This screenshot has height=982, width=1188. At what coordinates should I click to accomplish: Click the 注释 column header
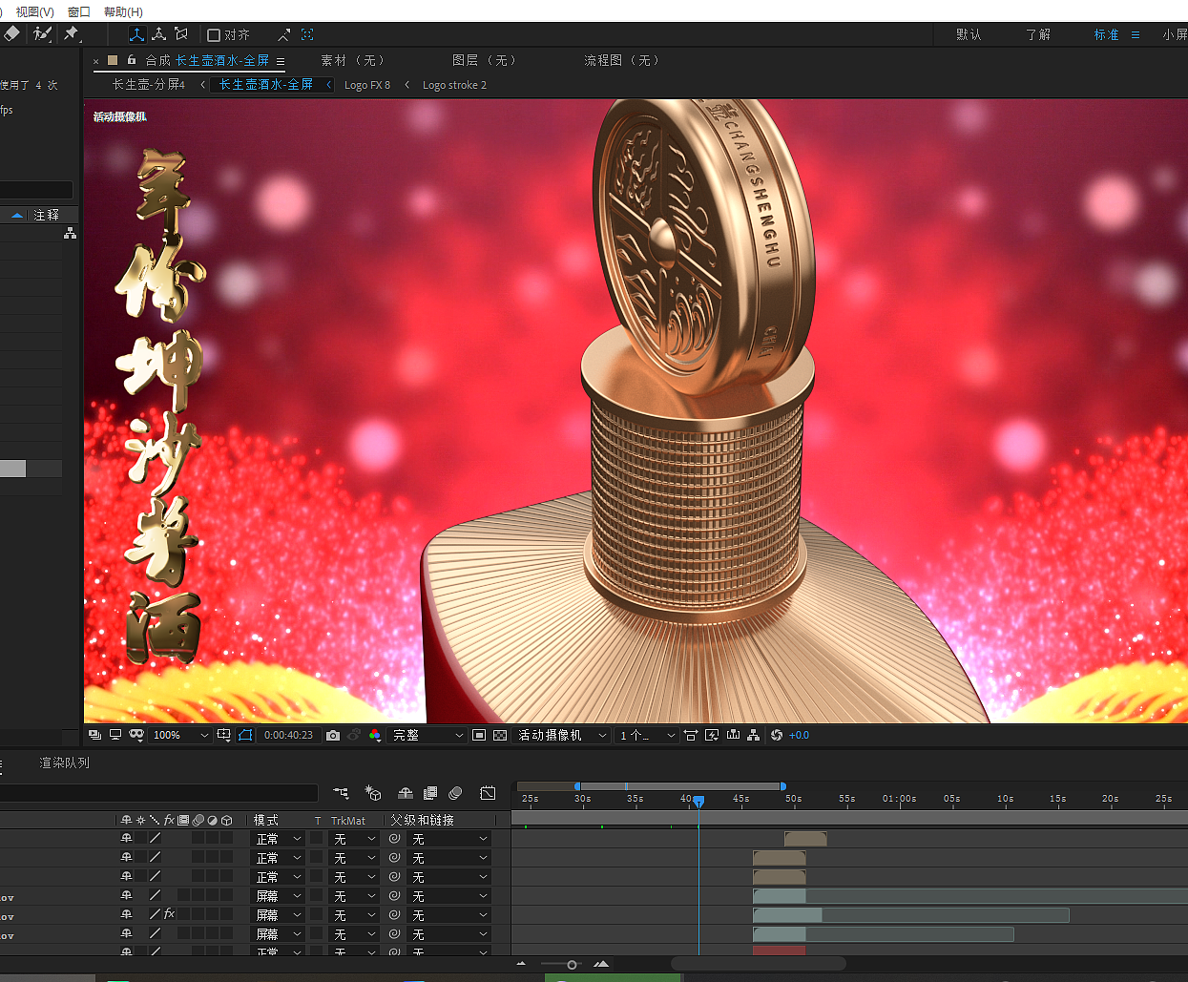click(46, 215)
